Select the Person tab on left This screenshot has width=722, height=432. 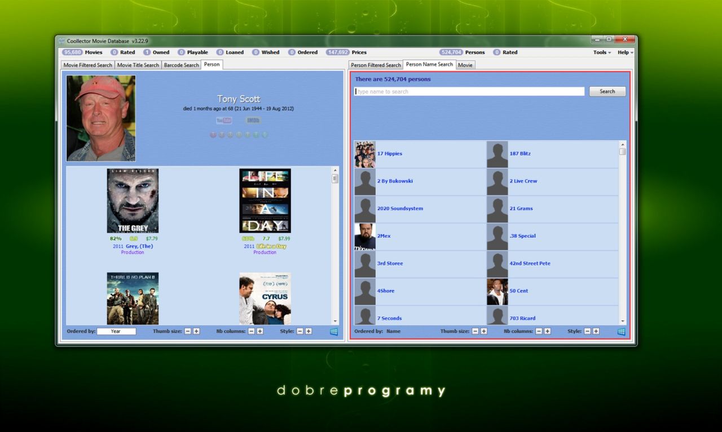tap(212, 64)
